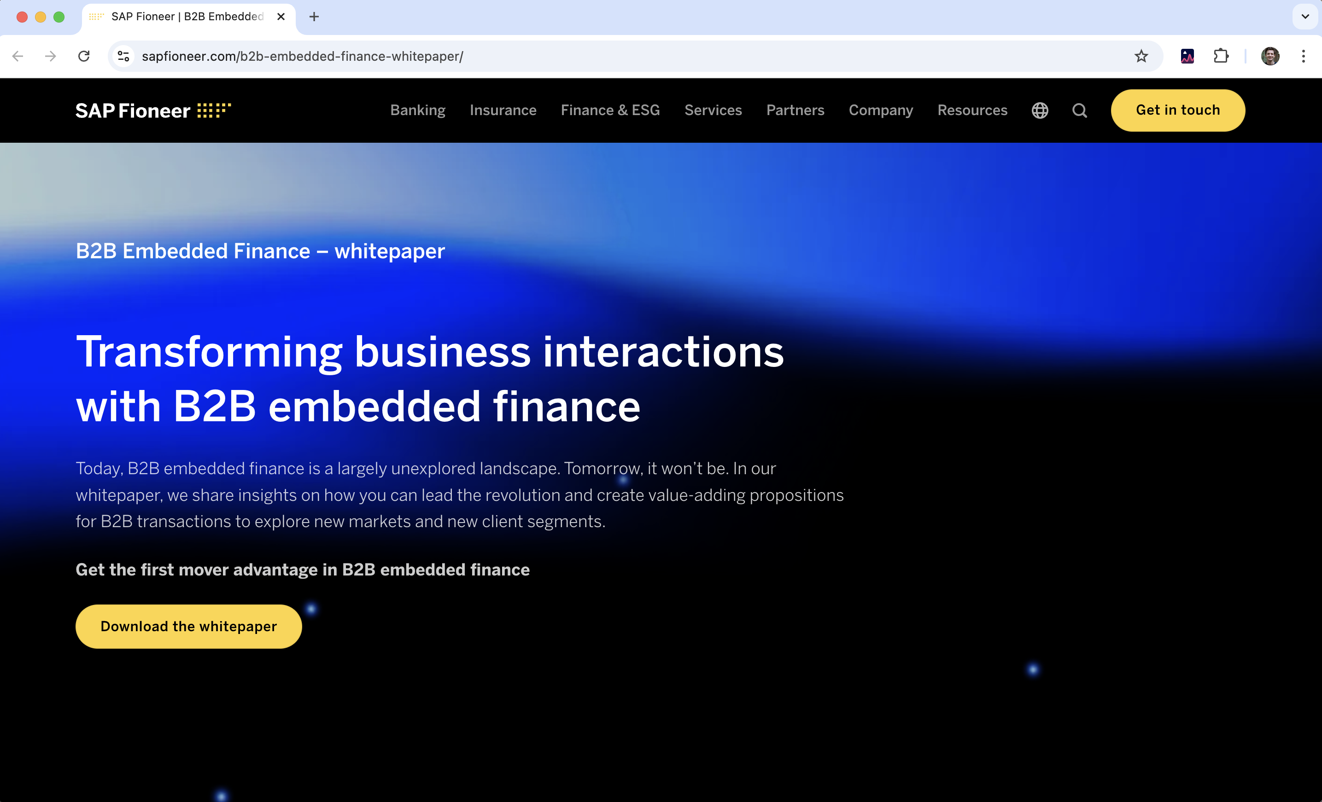The image size is (1322, 802).
Task: Open the Chrome three-dot menu
Action: (x=1303, y=56)
